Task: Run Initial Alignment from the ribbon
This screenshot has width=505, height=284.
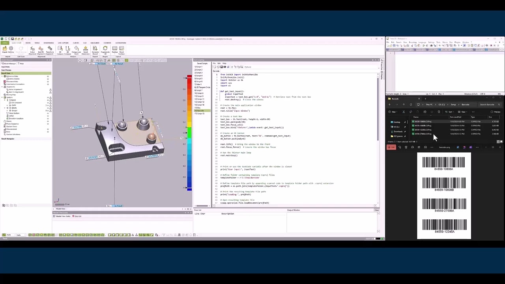Action: tap(32, 50)
